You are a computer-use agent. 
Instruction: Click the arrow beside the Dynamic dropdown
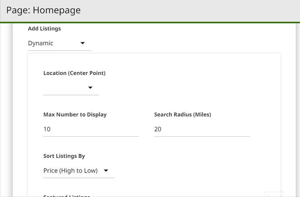(83, 43)
